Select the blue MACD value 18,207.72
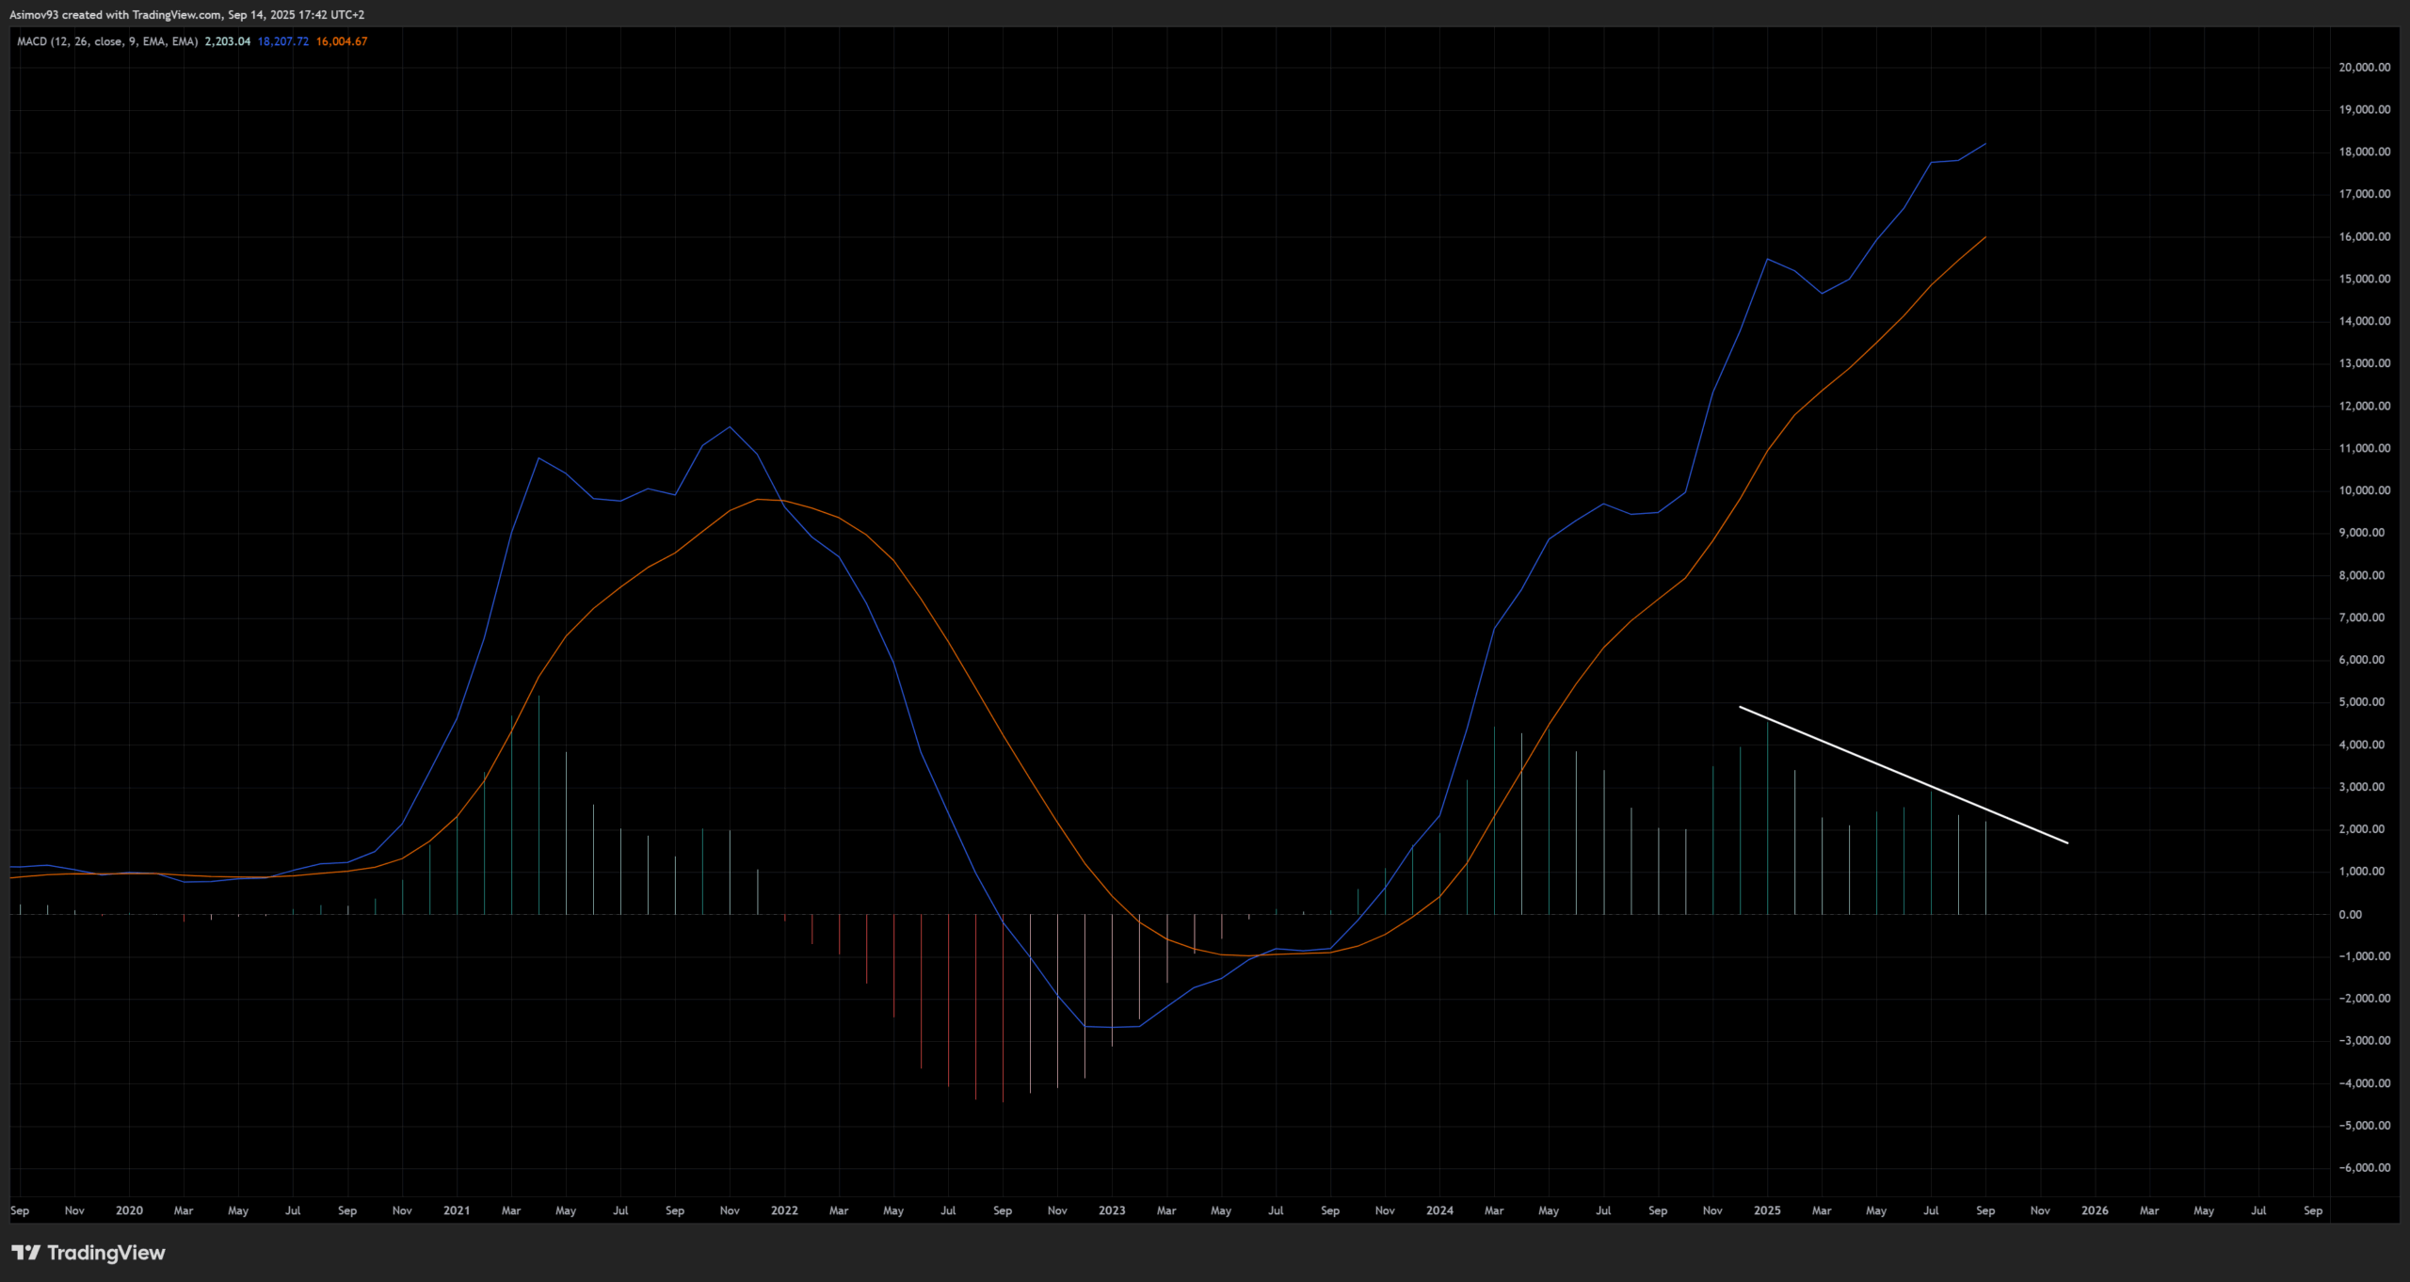The width and height of the screenshot is (2410, 1282). (283, 41)
